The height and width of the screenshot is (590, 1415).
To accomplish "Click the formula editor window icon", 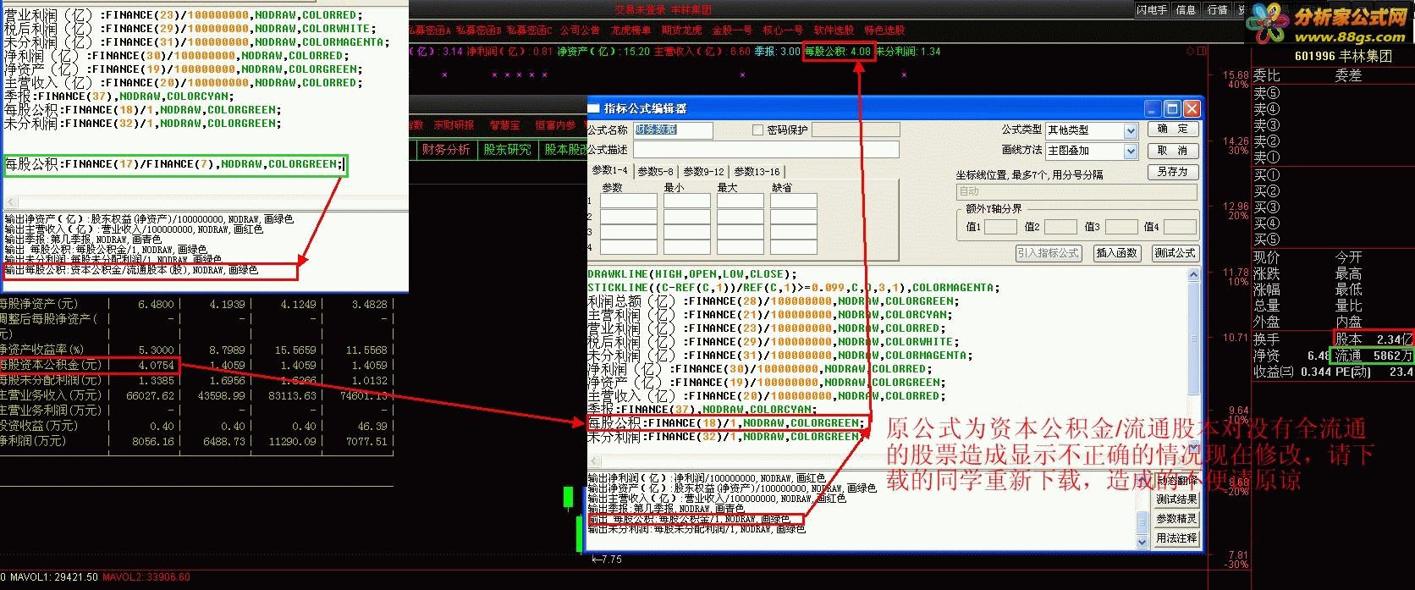I will click(594, 108).
